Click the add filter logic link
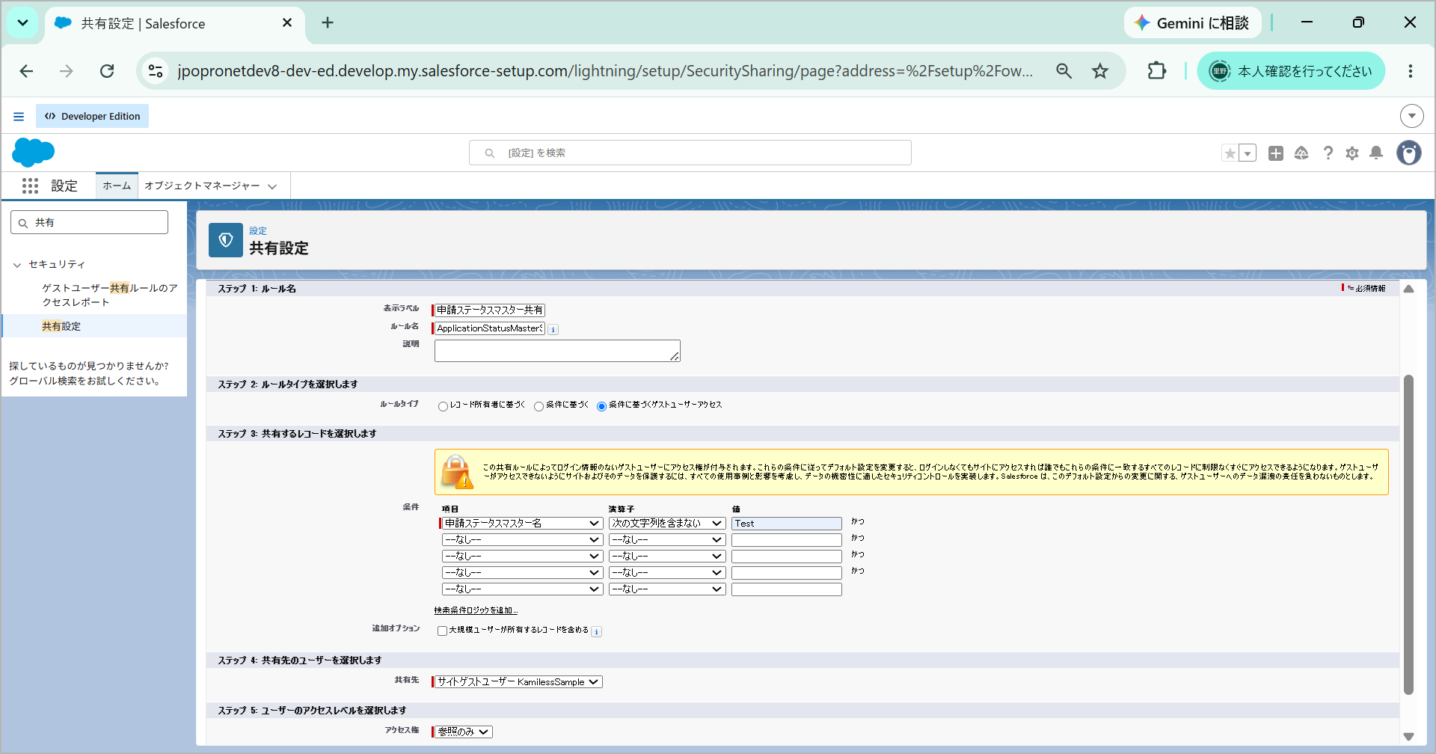Viewport: 1436px width, 754px height. (x=476, y=610)
